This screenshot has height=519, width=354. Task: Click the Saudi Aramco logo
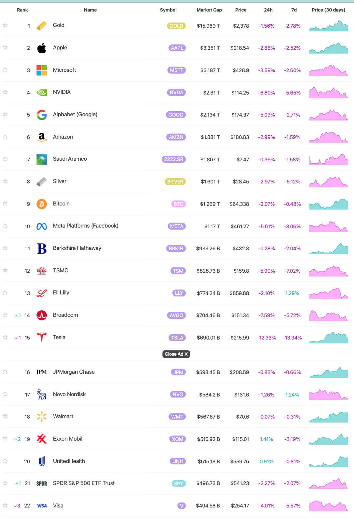pos(41,159)
